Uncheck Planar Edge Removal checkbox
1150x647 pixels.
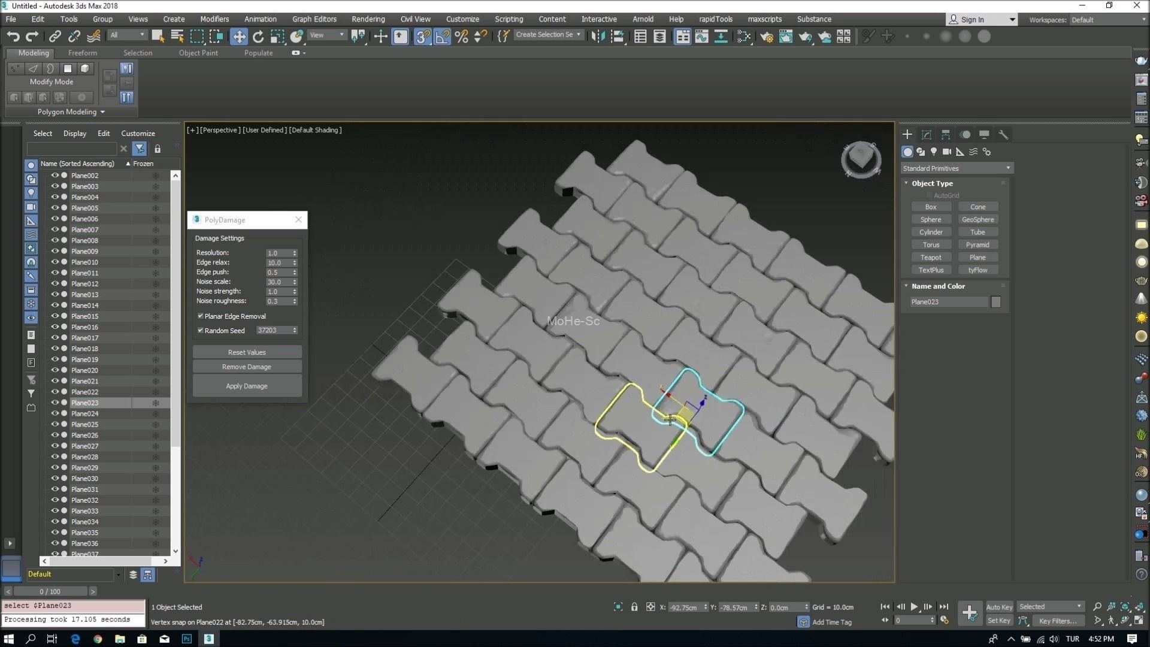click(201, 316)
